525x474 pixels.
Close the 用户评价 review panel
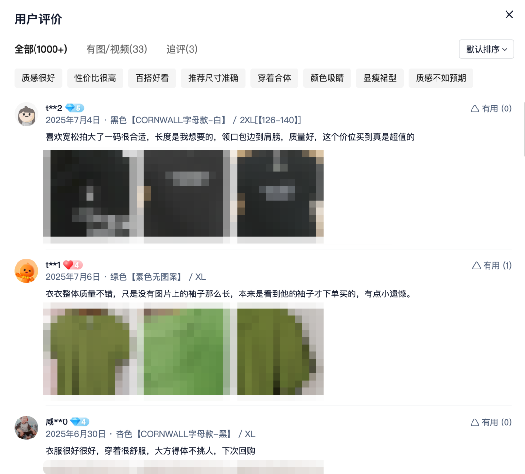[x=509, y=15]
